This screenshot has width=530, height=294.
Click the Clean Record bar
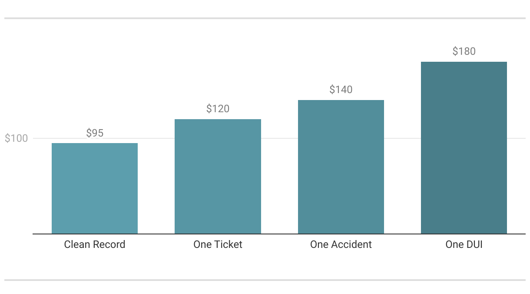[x=95, y=188]
